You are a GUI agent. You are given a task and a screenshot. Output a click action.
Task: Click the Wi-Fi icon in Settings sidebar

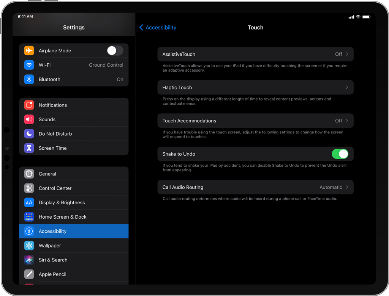pos(29,65)
